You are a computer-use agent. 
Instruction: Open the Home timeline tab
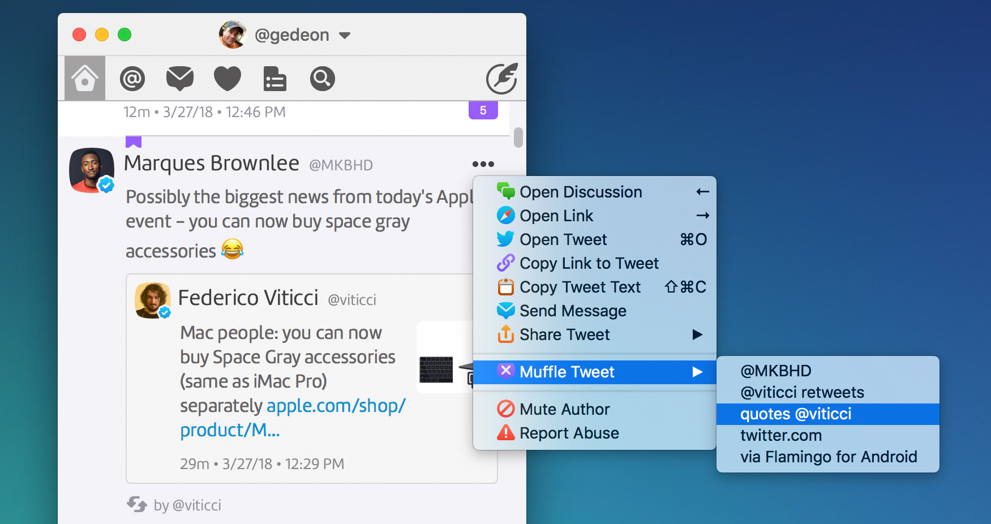click(x=85, y=78)
